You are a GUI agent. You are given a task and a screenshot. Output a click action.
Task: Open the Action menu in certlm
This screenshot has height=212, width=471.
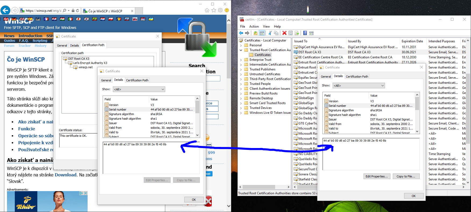click(254, 26)
